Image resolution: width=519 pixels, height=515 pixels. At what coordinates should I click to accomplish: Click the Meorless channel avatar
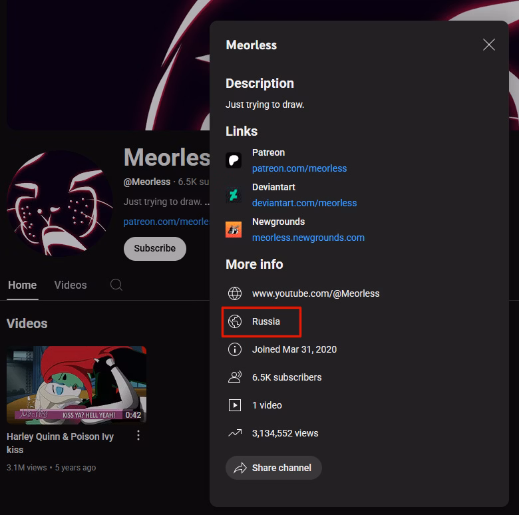click(60, 204)
